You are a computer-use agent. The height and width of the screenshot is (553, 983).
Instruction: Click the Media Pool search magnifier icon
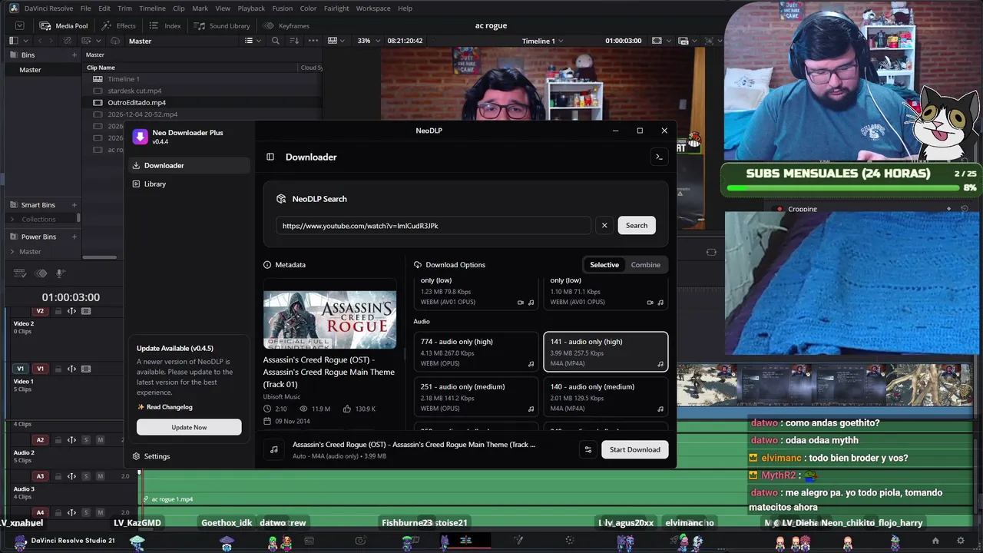(x=276, y=41)
